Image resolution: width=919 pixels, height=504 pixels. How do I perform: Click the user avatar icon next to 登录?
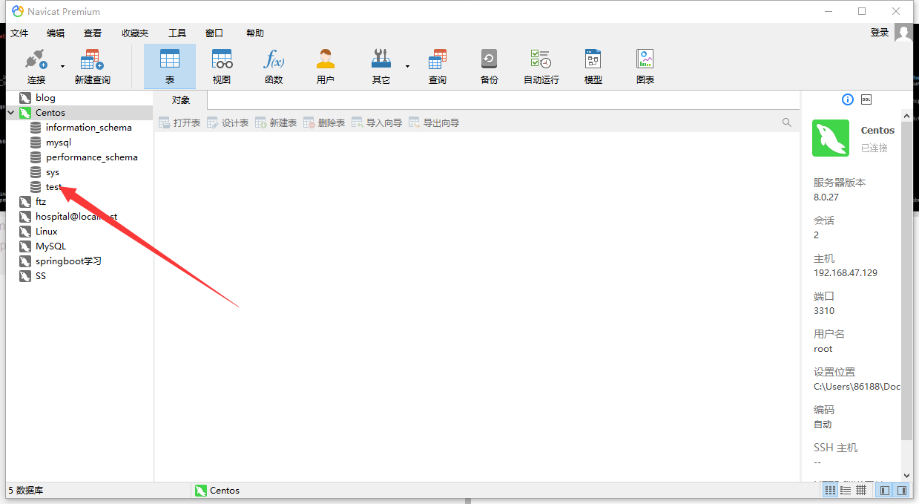tap(903, 33)
